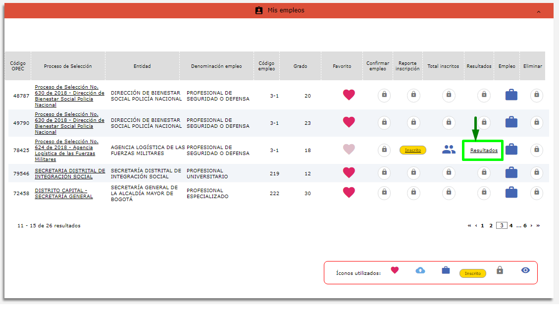The image size is (559, 315).
Task: Open briefcase Empleo icon for OPEC 78425
Action: [511, 150]
